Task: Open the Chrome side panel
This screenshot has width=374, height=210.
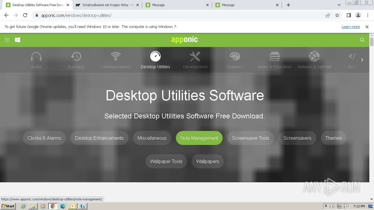Action: click(349, 15)
